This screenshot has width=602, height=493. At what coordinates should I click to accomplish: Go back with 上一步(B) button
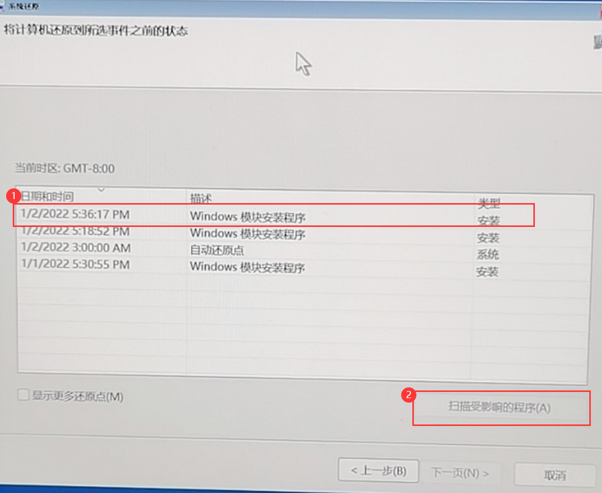[378, 470]
